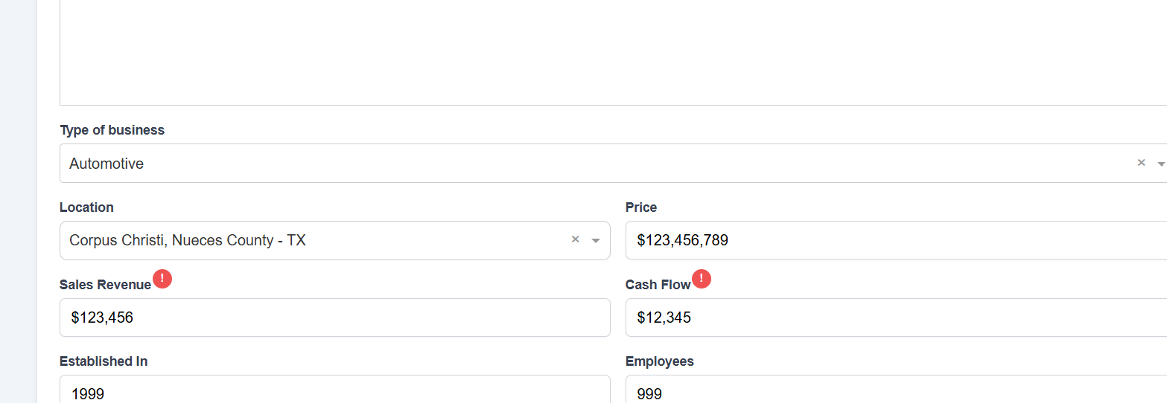The image size is (1167, 403).
Task: Open the Corpus Christi, Nueces County combo box
Action: [298, 240]
